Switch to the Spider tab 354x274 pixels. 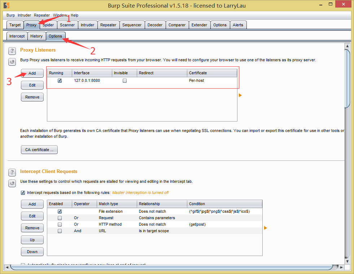tap(48, 25)
